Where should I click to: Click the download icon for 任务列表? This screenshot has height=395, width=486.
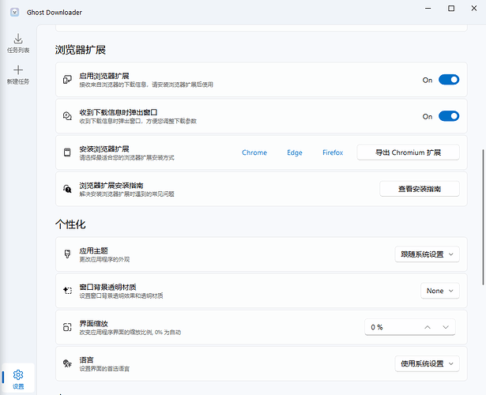(18, 38)
